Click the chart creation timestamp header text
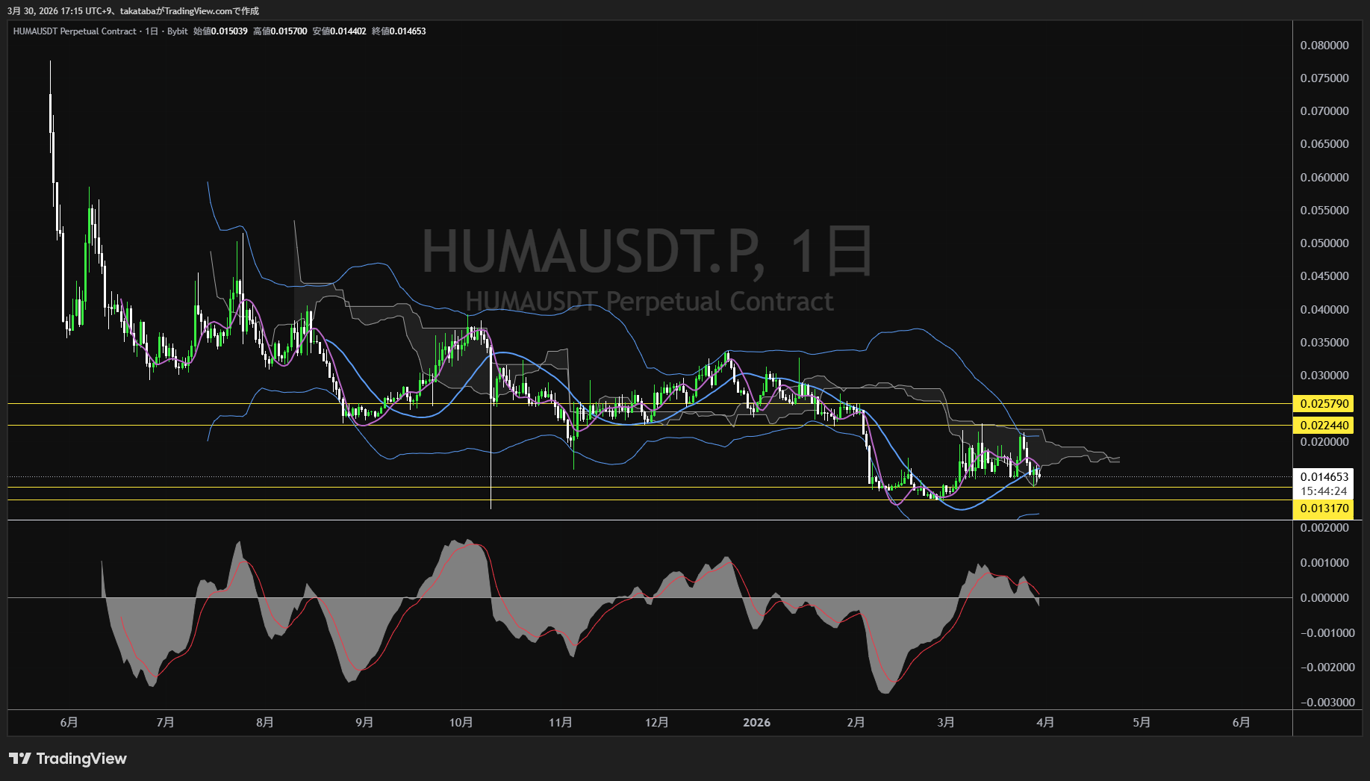Viewport: 1370px width, 781px height. pyautogui.click(x=134, y=11)
